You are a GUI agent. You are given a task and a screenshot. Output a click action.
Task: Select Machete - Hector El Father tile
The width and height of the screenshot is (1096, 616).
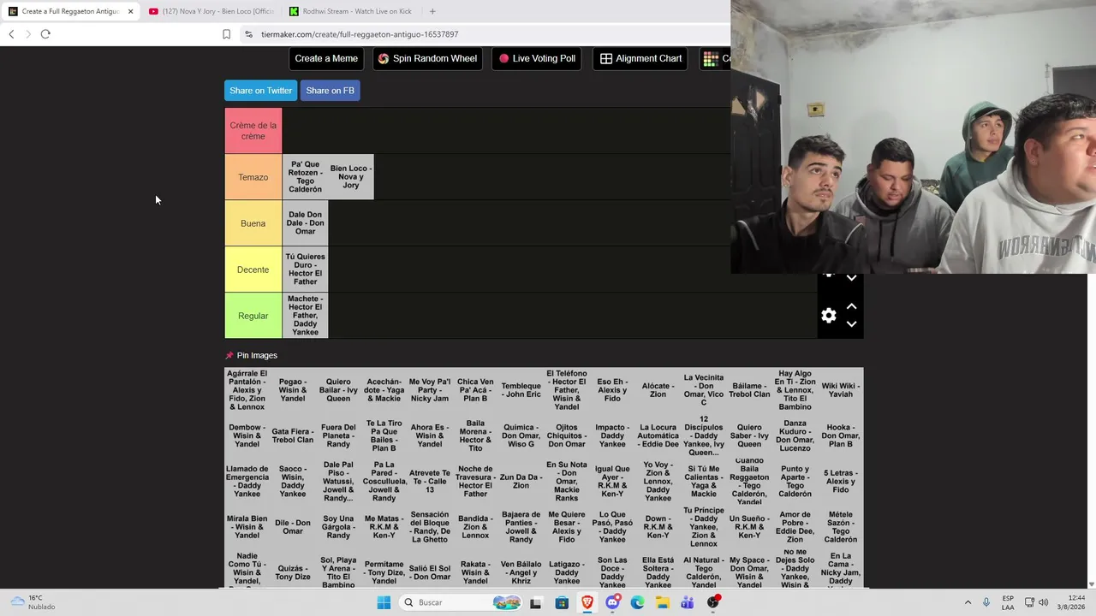(305, 316)
